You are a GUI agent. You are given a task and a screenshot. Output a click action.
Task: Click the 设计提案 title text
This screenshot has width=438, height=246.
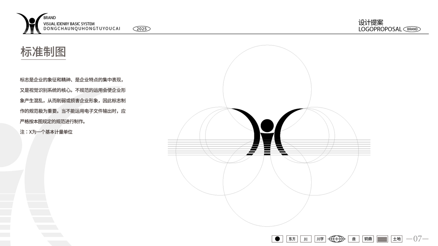click(371, 22)
